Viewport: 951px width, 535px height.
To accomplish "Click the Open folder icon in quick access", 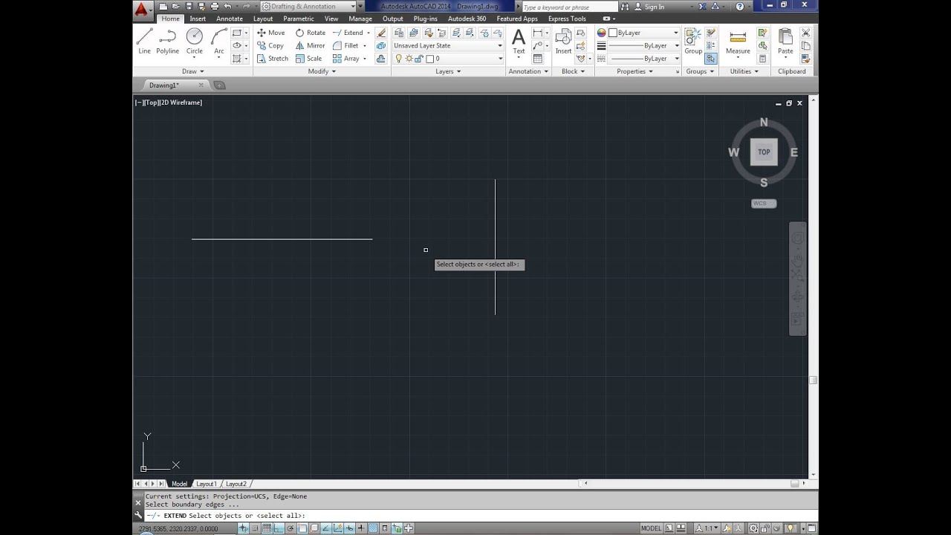I will (175, 6).
